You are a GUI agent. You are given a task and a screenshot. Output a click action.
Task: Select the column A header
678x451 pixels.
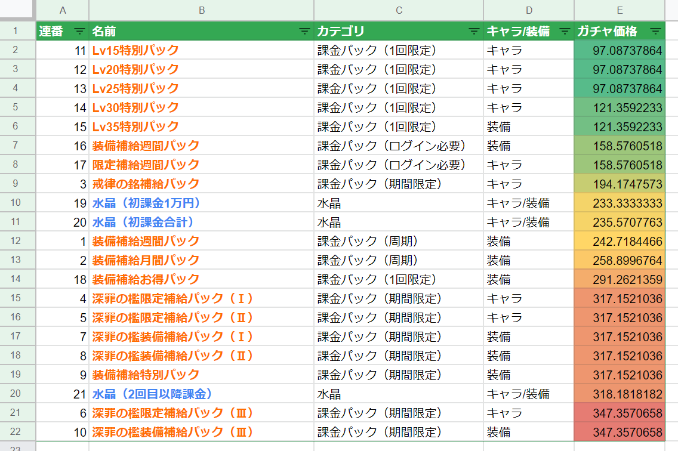pos(62,10)
